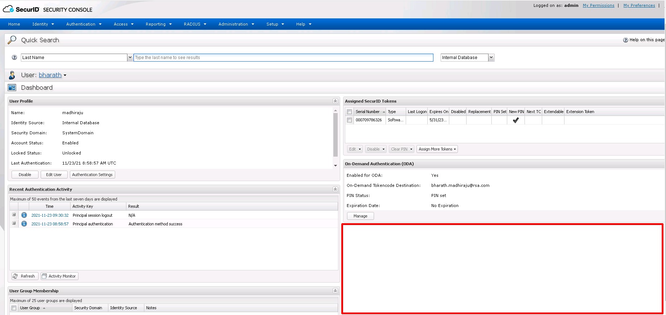The width and height of the screenshot is (666, 315).
Task: Collapse the Recent Authentication Activity panel
Action: point(335,189)
